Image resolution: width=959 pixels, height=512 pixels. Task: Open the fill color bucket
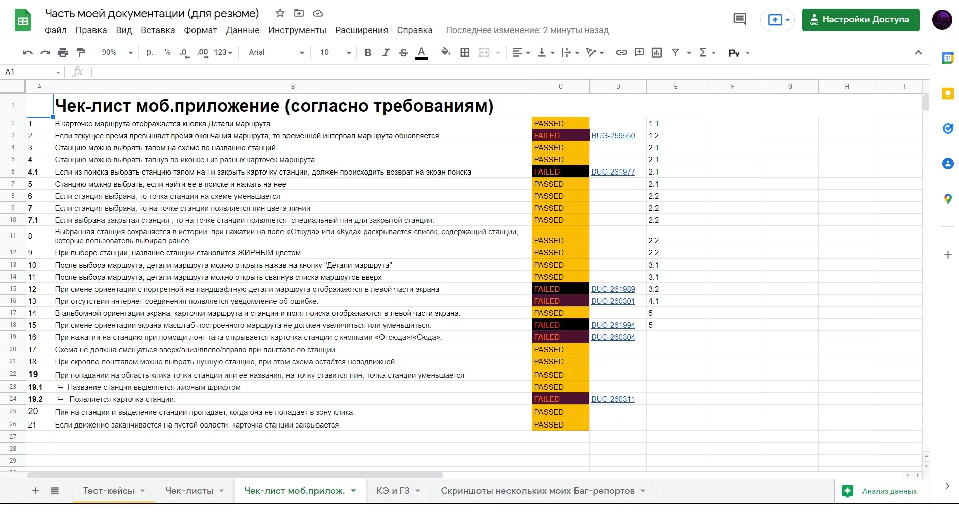pyautogui.click(x=446, y=52)
